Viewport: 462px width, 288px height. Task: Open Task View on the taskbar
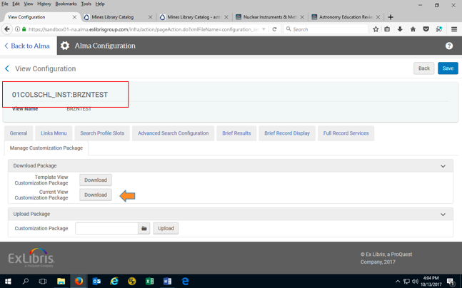tap(43, 282)
